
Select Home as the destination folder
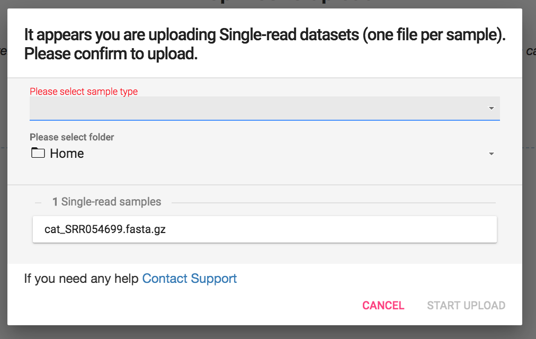tap(66, 153)
